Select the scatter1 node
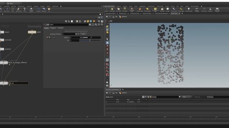Screen dimensions: 229x128 (2, 49)
